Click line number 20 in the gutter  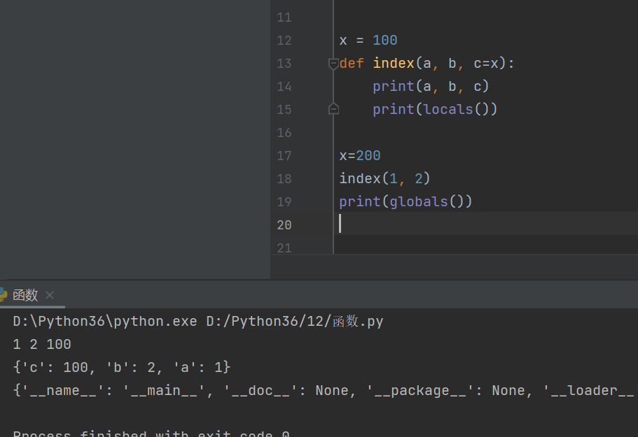[x=284, y=225]
